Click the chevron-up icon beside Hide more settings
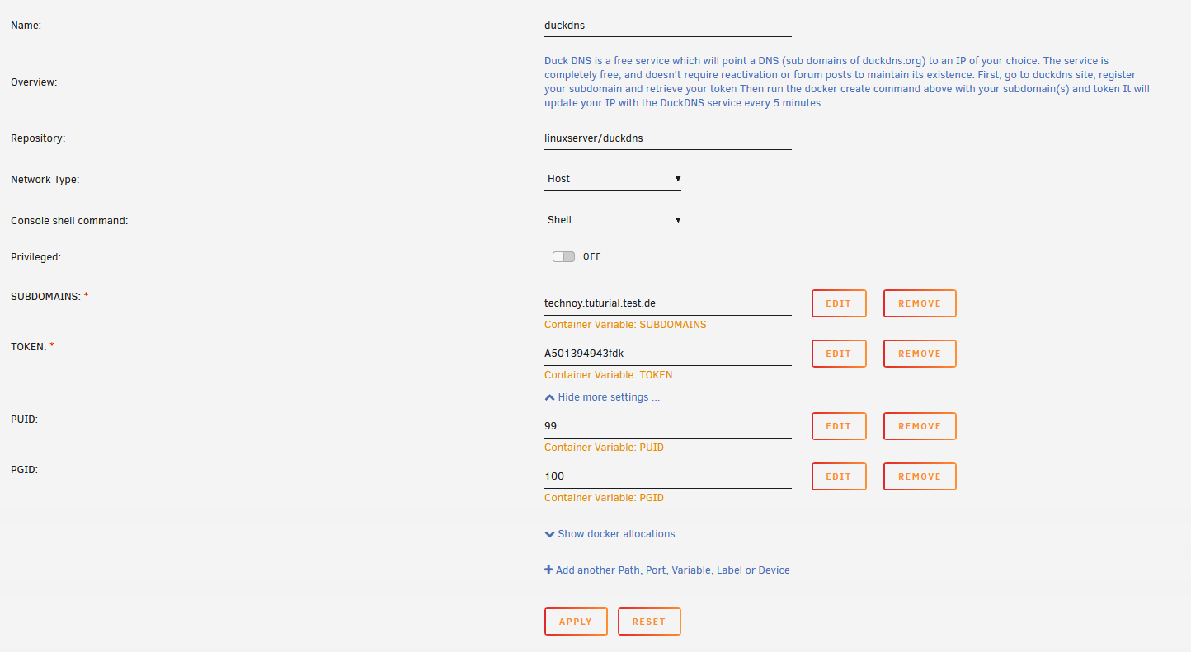Image resolution: width=1191 pixels, height=652 pixels. 549,397
